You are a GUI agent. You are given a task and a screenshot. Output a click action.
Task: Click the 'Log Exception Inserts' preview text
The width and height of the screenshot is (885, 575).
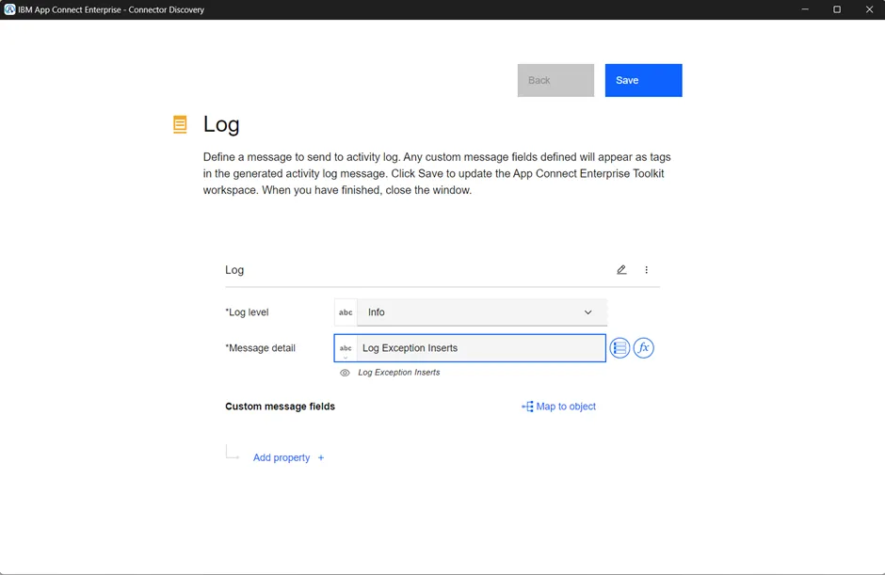(399, 373)
